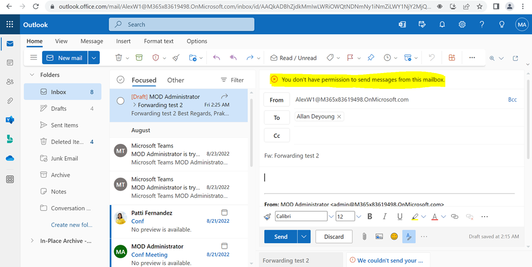
Task: Report message with the shield icon
Action: [156, 58]
